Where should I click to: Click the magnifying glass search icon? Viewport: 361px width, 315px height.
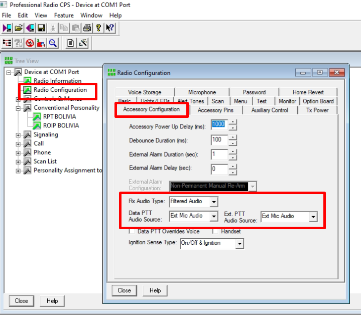click(x=53, y=43)
